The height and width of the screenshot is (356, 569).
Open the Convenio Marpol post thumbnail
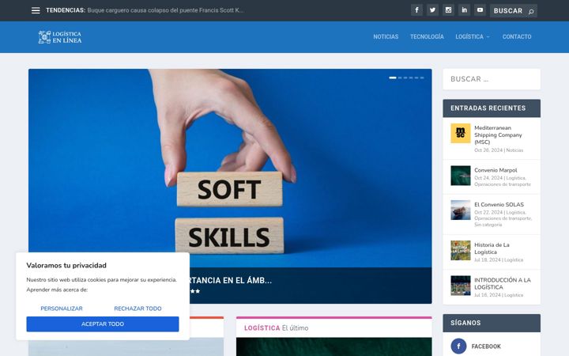pos(461,176)
